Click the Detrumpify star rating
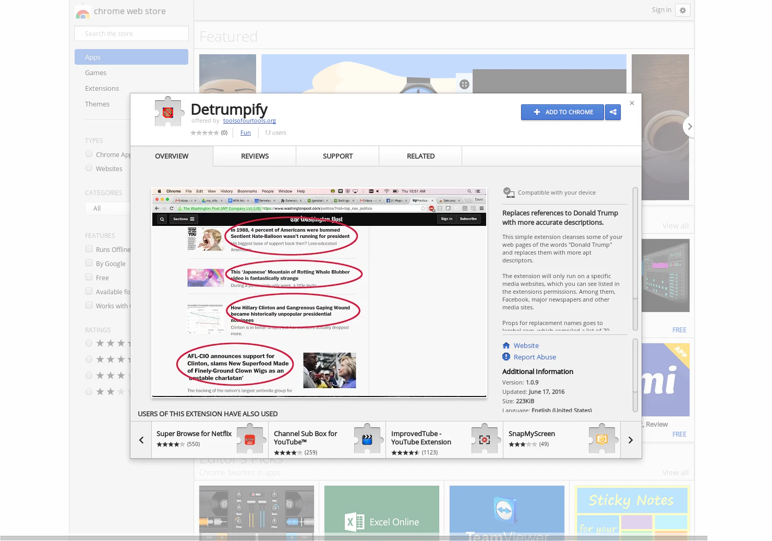 (204, 133)
